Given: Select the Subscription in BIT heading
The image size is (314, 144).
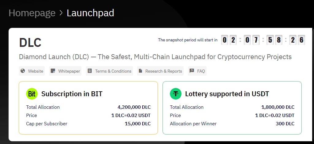Looking at the screenshot, I should tap(72, 94).
